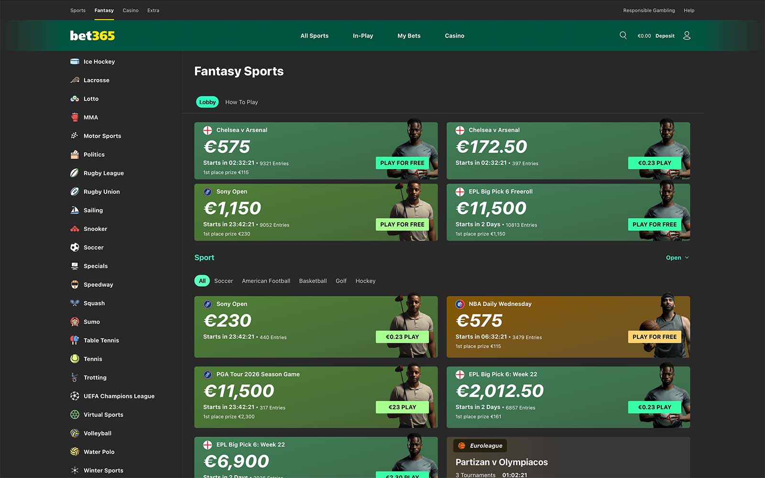Select the MMA glove icon
765x478 pixels.
pyautogui.click(x=75, y=118)
